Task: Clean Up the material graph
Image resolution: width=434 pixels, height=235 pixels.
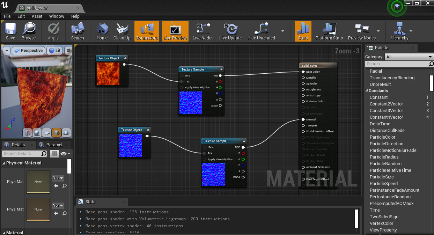Action: click(x=122, y=31)
